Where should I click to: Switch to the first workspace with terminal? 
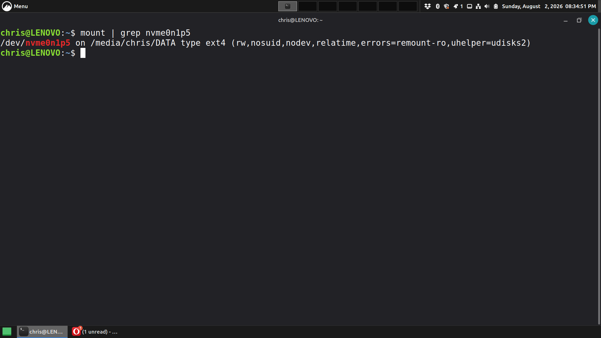[x=288, y=6]
